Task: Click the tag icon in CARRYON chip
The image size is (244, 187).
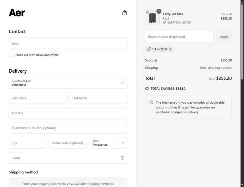Action: click(x=149, y=49)
